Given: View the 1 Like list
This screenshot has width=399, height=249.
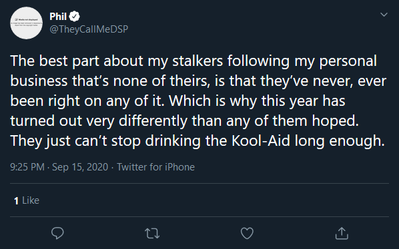Looking at the screenshot, I should (27, 200).
